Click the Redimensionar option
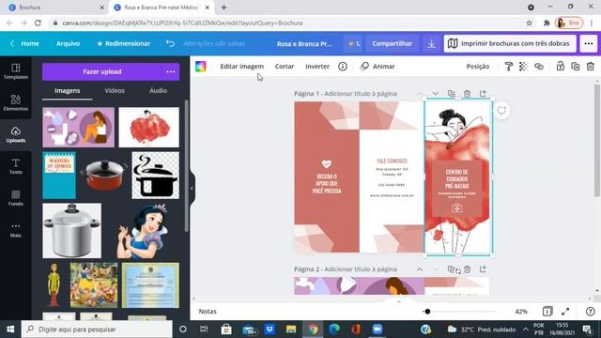 (123, 44)
